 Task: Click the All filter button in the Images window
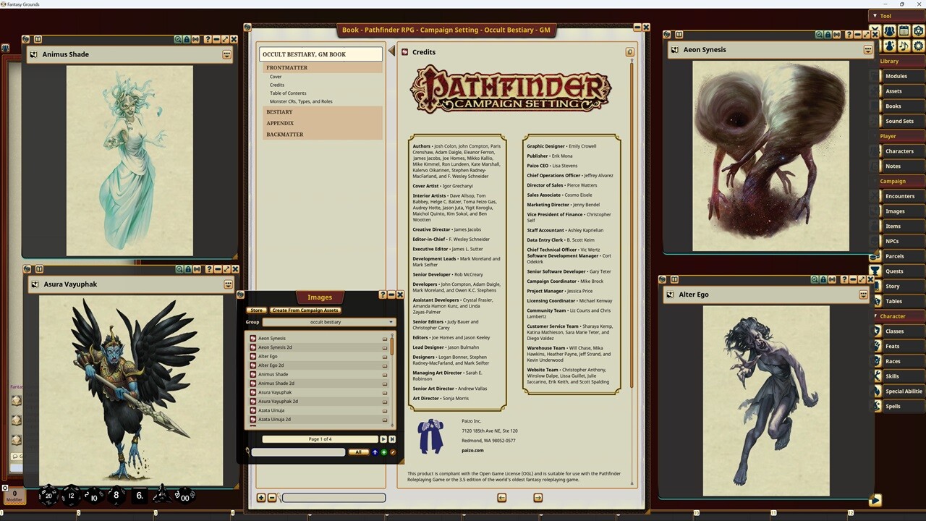359,452
